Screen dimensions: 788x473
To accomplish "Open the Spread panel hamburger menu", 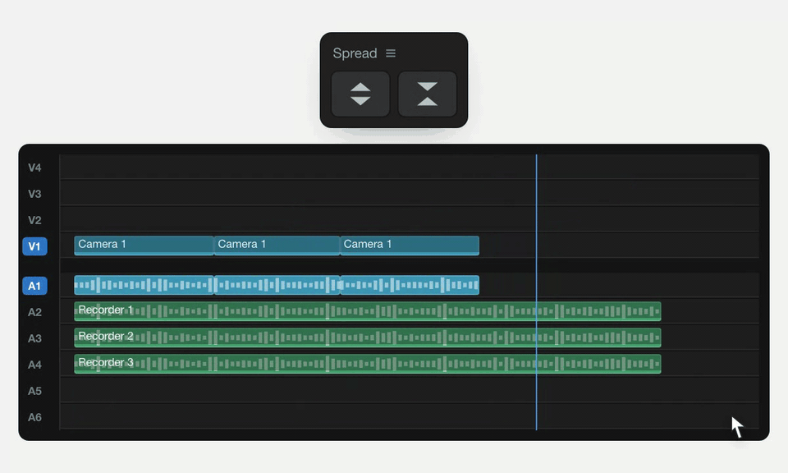I will [x=391, y=53].
